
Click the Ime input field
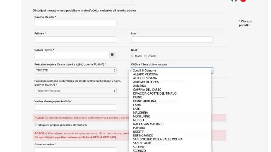click(x=171, y=39)
